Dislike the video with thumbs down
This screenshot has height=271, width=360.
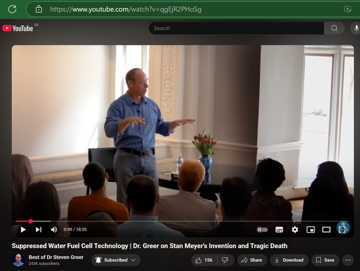click(225, 260)
